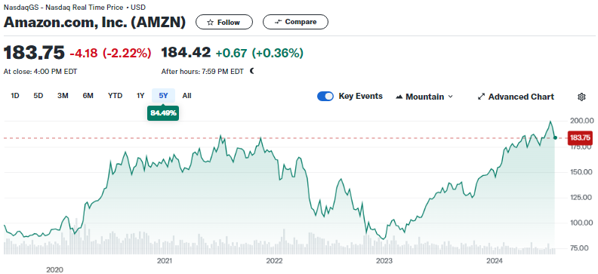Image resolution: width=598 pixels, height=274 pixels.
Task: Click the 84.49% return badge
Action: coord(163,113)
